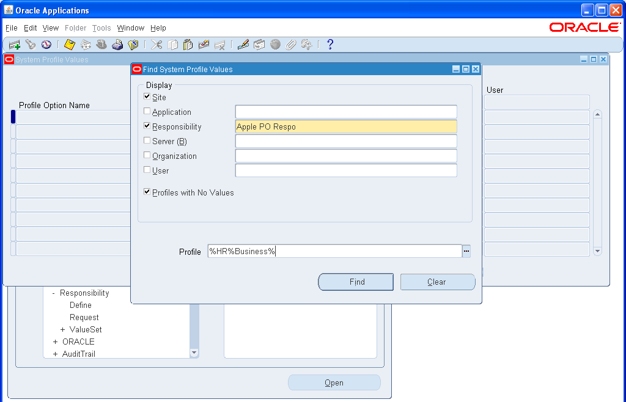The width and height of the screenshot is (626, 402).
Task: Uncheck the Site display checkbox
Action: (x=147, y=97)
